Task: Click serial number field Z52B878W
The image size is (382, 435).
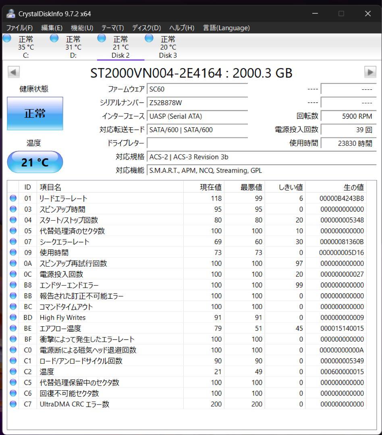Action: [197, 103]
